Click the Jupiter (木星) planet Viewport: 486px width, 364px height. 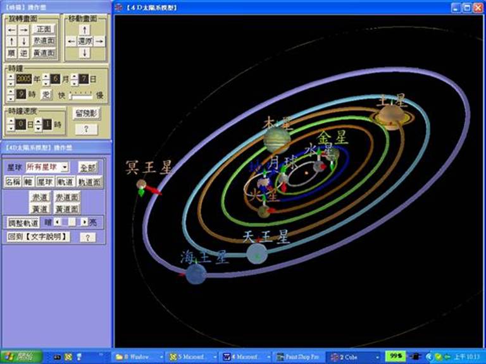(x=277, y=139)
